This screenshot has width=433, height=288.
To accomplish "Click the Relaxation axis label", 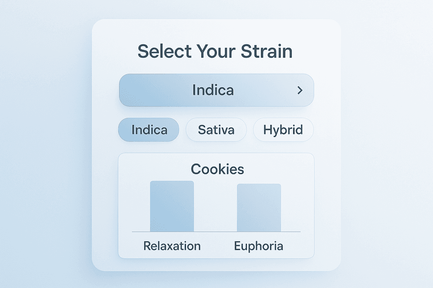I will tap(172, 246).
